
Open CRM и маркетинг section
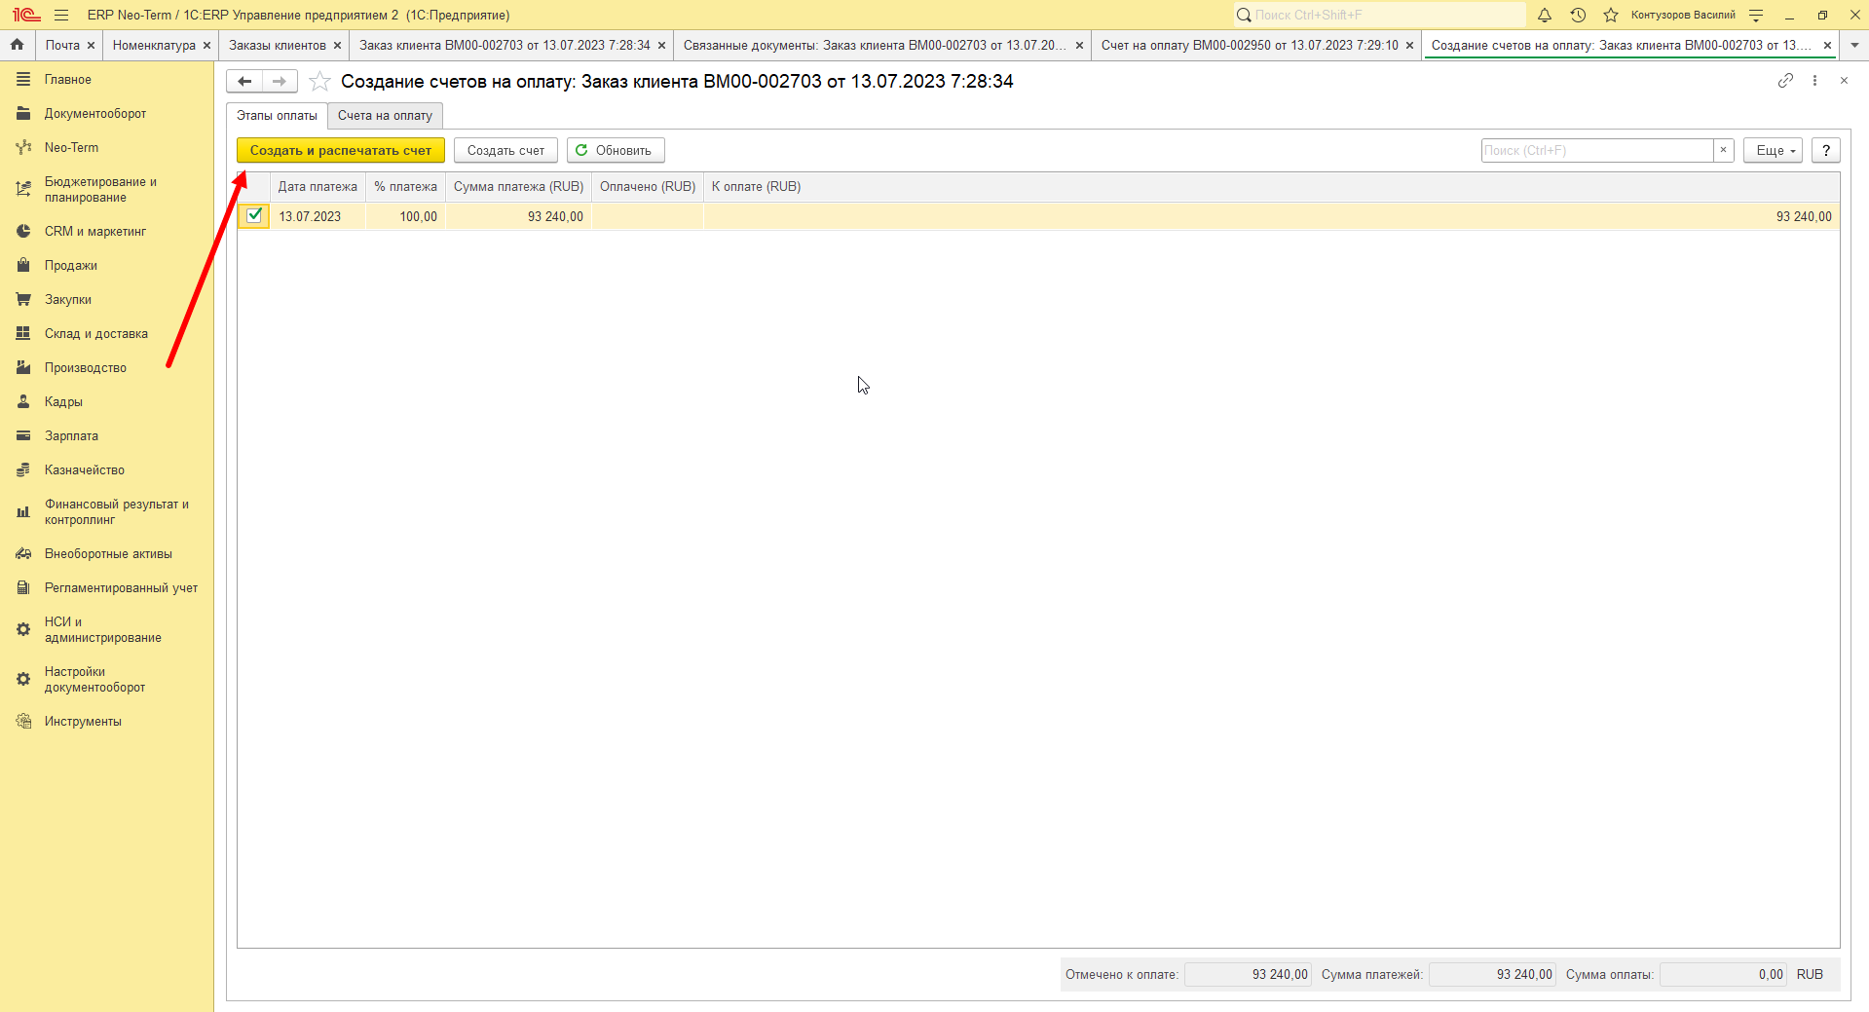(94, 231)
